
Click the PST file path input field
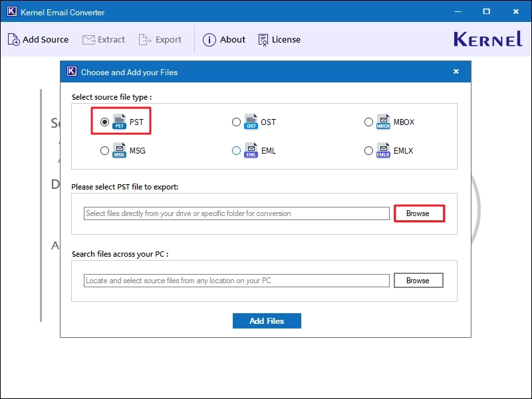[x=237, y=213]
